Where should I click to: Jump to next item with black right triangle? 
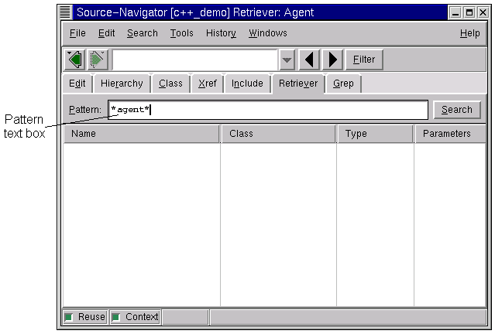pos(332,60)
